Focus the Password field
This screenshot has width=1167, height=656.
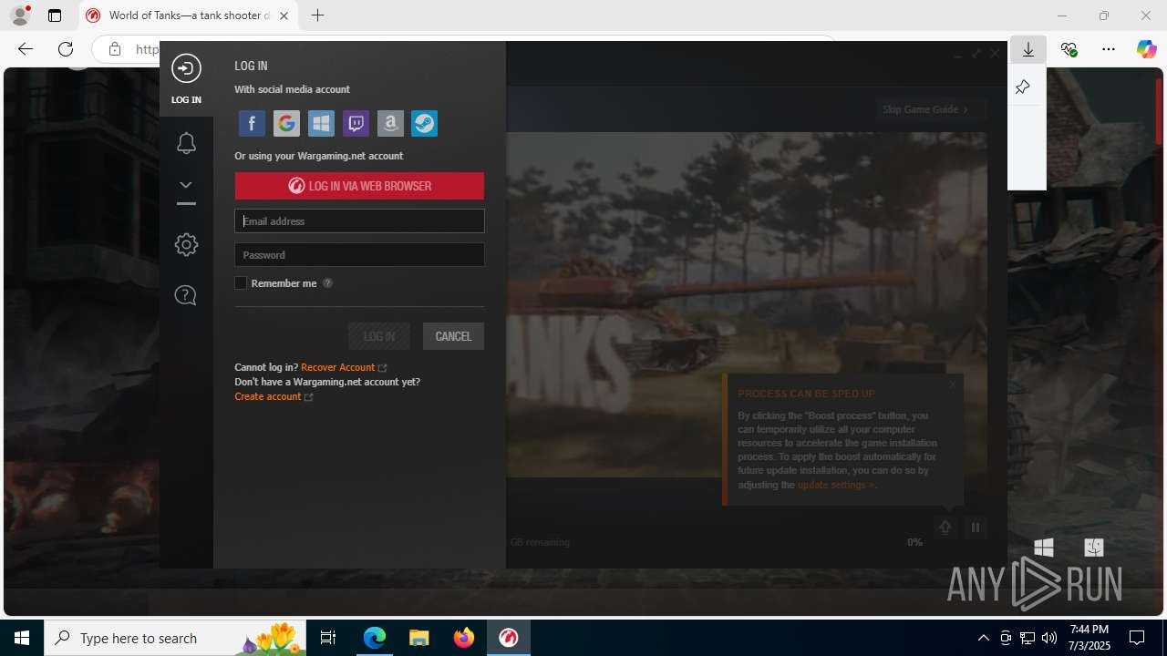(x=359, y=255)
